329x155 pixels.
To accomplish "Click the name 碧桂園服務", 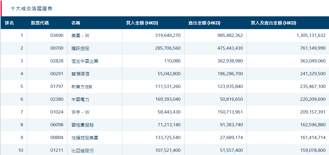I will [83, 125].
